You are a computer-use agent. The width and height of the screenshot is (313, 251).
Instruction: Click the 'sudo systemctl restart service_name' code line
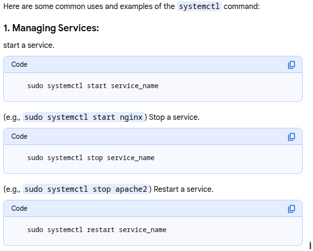click(x=97, y=230)
